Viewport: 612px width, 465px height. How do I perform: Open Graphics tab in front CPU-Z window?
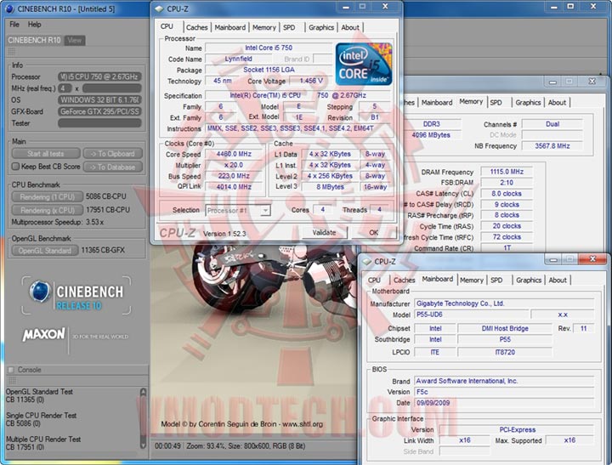(x=321, y=27)
